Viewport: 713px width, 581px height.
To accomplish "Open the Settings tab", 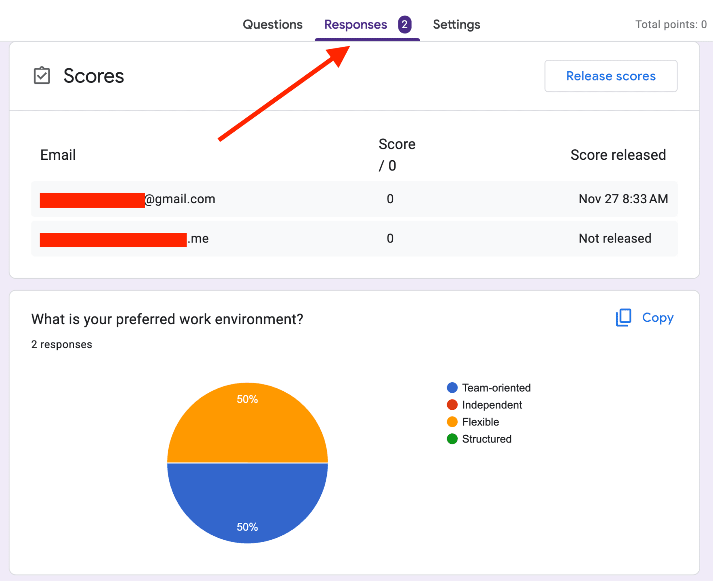I will tap(456, 24).
